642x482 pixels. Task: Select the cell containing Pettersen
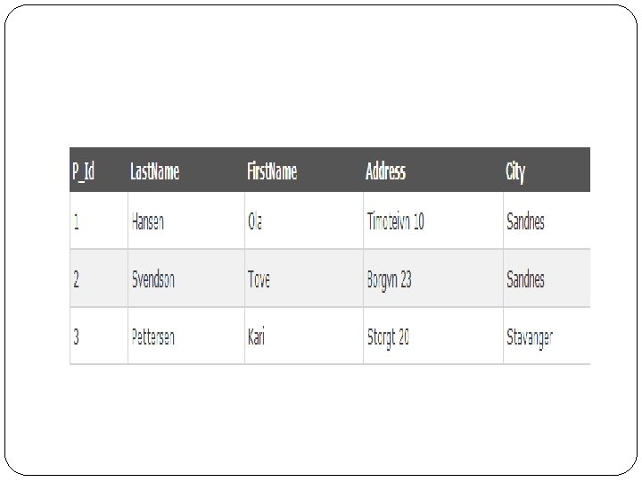(152, 337)
